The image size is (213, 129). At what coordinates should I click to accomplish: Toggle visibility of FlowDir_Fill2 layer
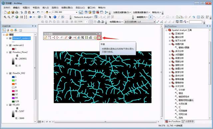click(10, 73)
